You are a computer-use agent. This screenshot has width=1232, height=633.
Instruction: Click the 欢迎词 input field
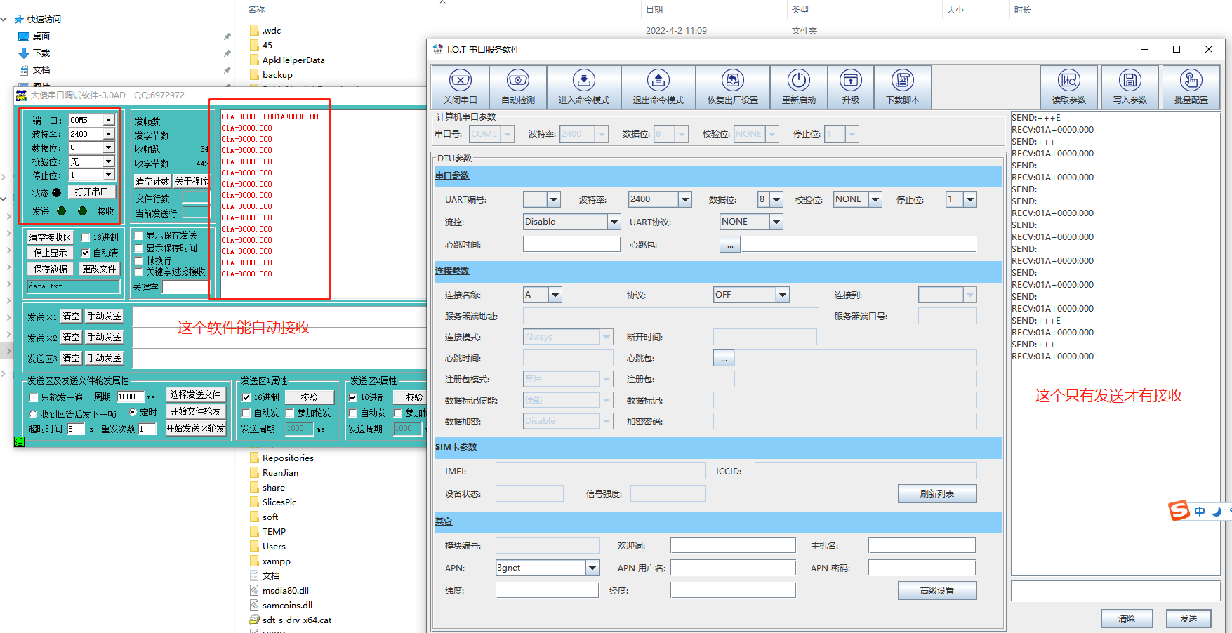point(732,545)
